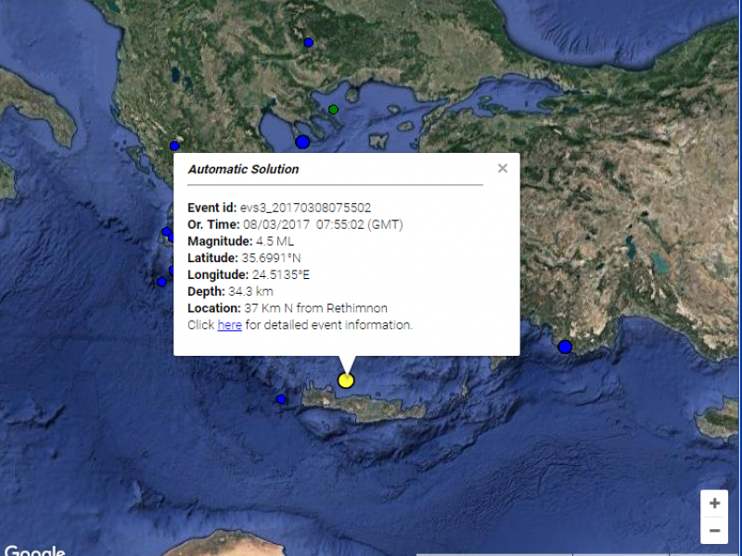Click the blue marker left of the Or. Time line
The width and height of the screenshot is (742, 556).
coord(167,232)
